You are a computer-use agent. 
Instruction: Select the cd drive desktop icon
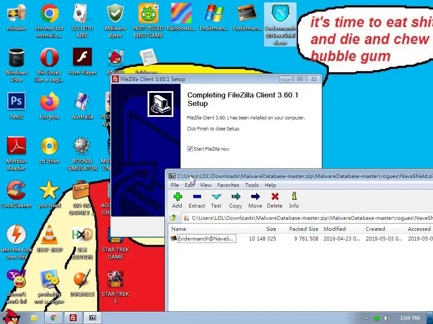point(49,151)
